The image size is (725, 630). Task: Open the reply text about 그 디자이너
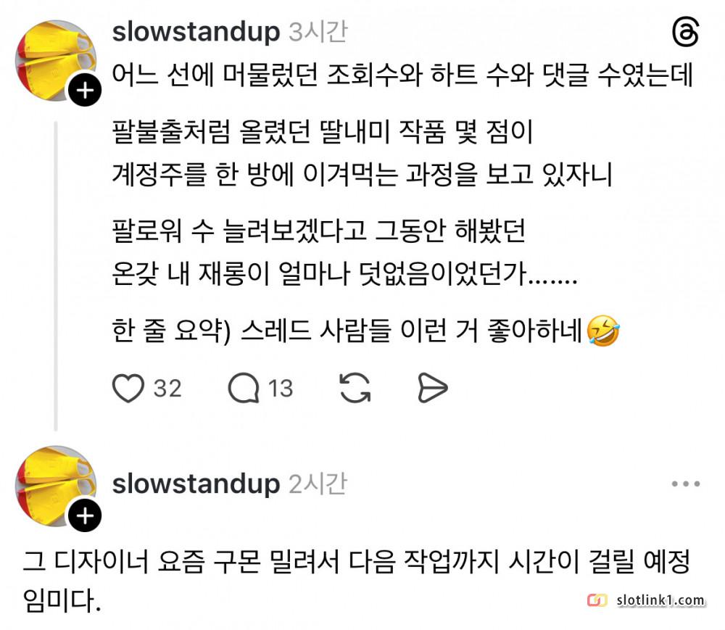[x=356, y=581]
